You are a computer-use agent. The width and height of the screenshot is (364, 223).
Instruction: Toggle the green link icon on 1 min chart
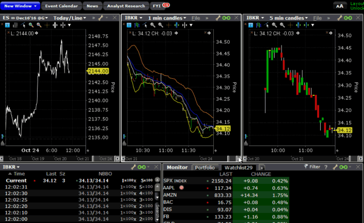coord(226,18)
